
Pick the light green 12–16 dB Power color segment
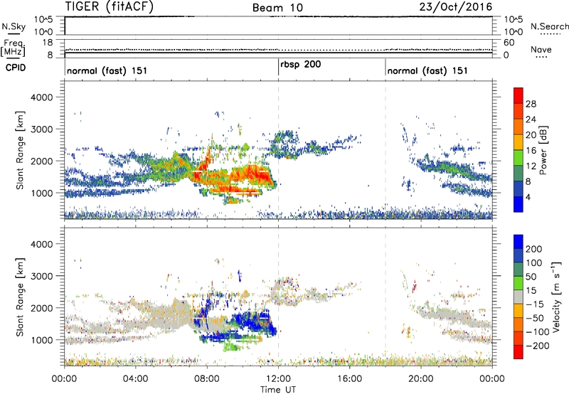click(x=519, y=158)
